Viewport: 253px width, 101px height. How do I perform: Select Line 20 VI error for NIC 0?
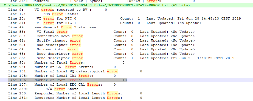[x=124, y=18]
